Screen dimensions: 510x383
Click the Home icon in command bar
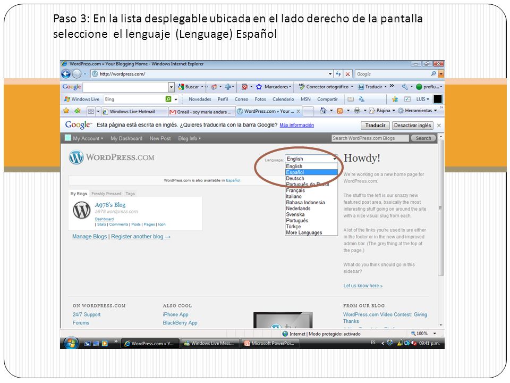323,111
